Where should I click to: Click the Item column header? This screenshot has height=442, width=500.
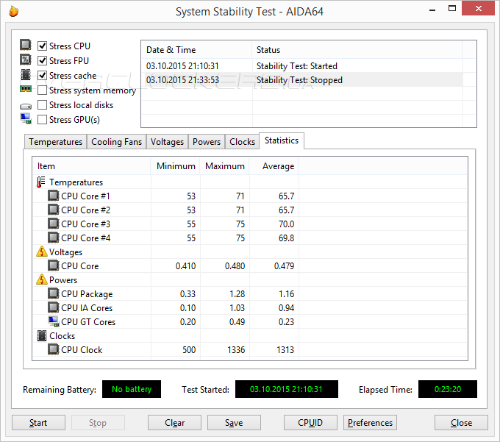91,166
